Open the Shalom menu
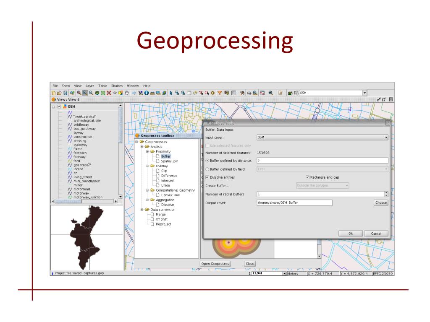This screenshot has height=322, width=430. 117,86
